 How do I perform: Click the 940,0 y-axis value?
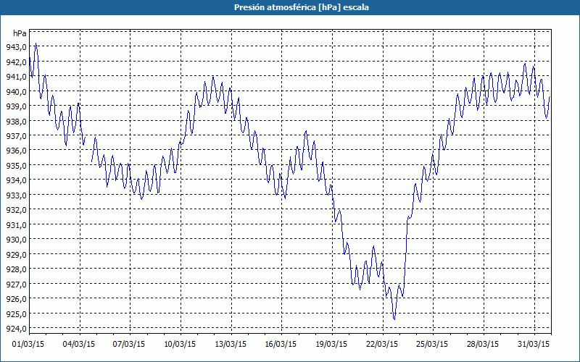tap(16, 91)
